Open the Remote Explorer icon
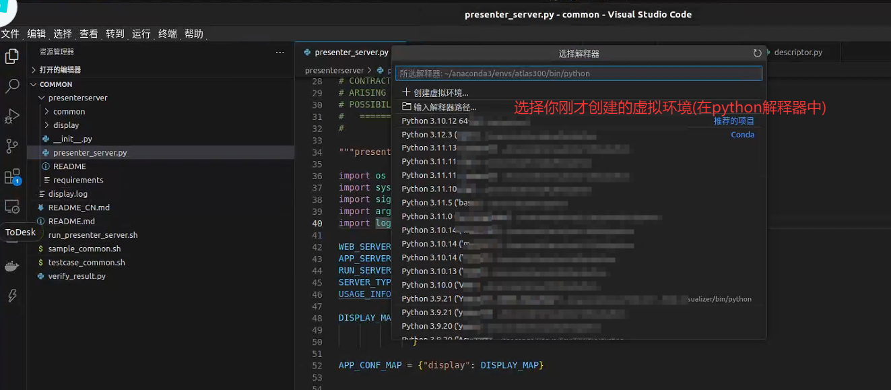The width and height of the screenshot is (891, 390). (x=12, y=206)
